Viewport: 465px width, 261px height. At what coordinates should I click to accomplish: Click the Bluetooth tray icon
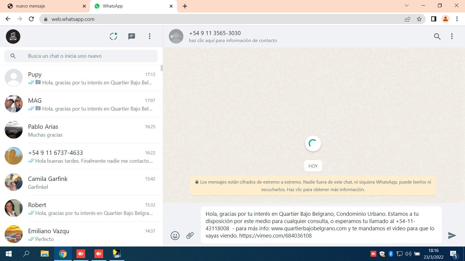tap(391, 254)
